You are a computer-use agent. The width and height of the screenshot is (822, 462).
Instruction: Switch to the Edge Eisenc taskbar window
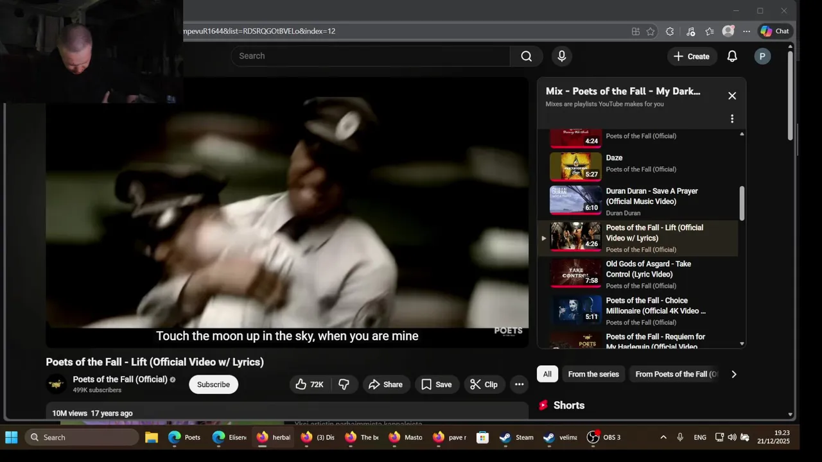tap(229, 437)
